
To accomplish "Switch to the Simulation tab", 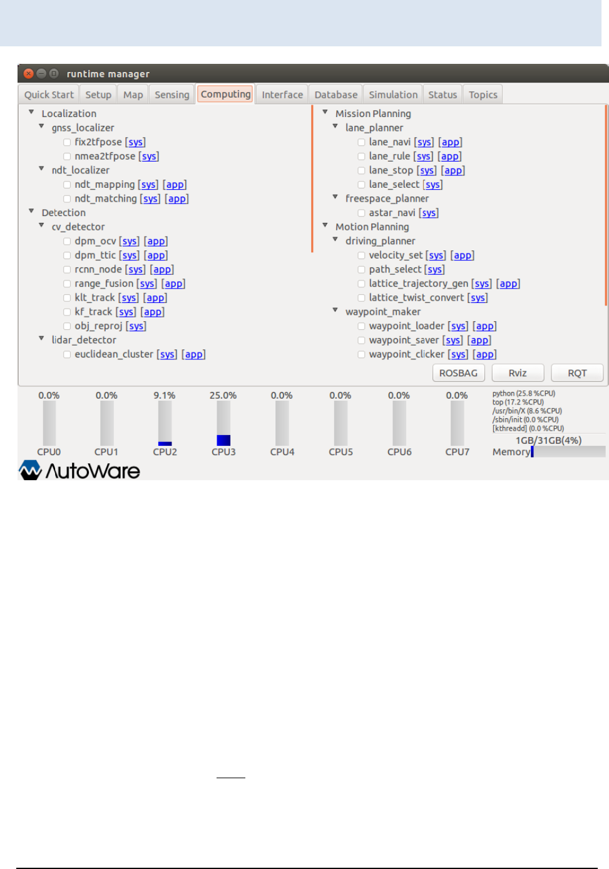I will (x=392, y=94).
